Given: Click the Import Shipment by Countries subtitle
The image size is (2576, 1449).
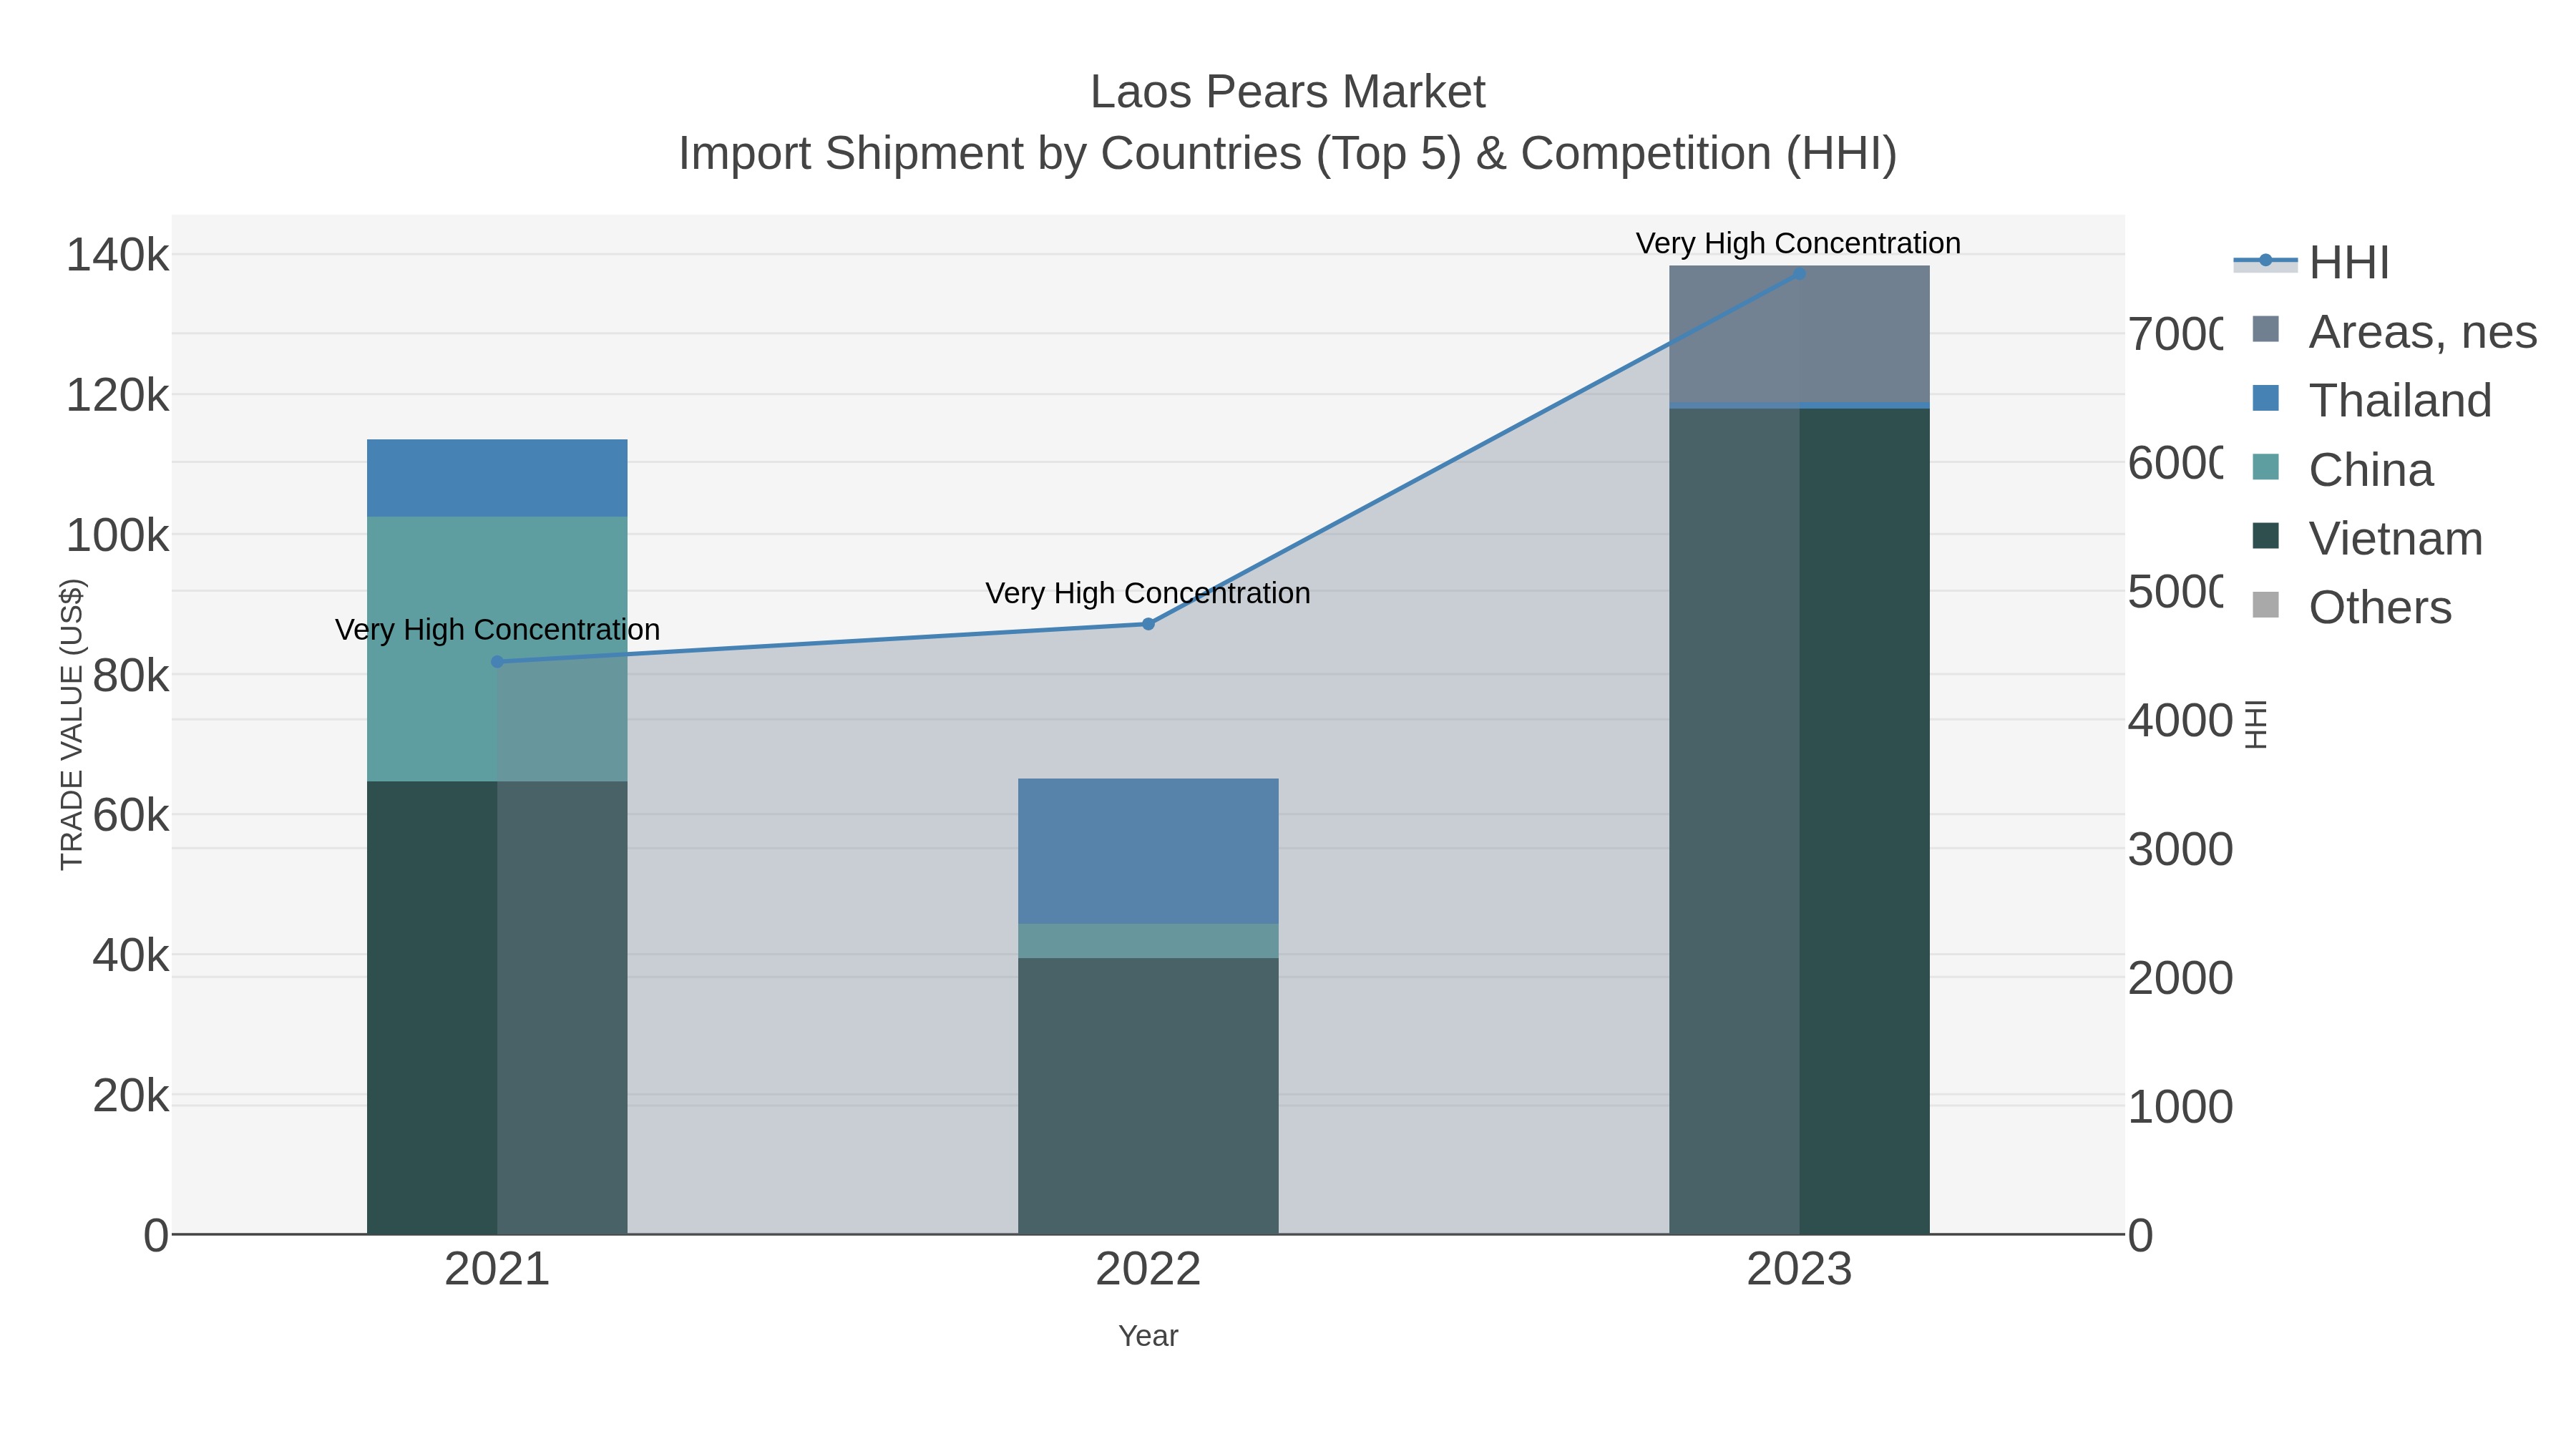Looking at the screenshot, I should pyautogui.click(x=1288, y=154).
